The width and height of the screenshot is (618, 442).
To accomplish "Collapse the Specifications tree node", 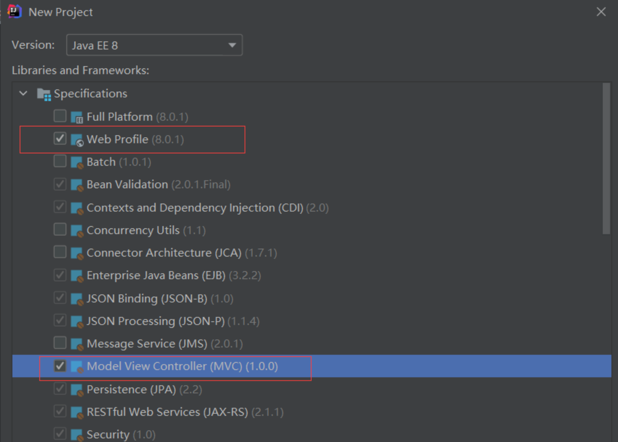I will (x=23, y=93).
